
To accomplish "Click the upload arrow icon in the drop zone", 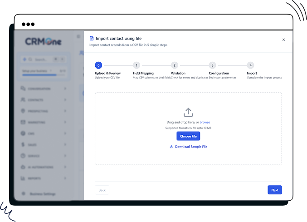I will tap(188, 112).
